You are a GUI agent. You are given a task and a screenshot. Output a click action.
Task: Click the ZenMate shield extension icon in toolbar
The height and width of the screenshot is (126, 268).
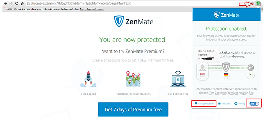258,3
